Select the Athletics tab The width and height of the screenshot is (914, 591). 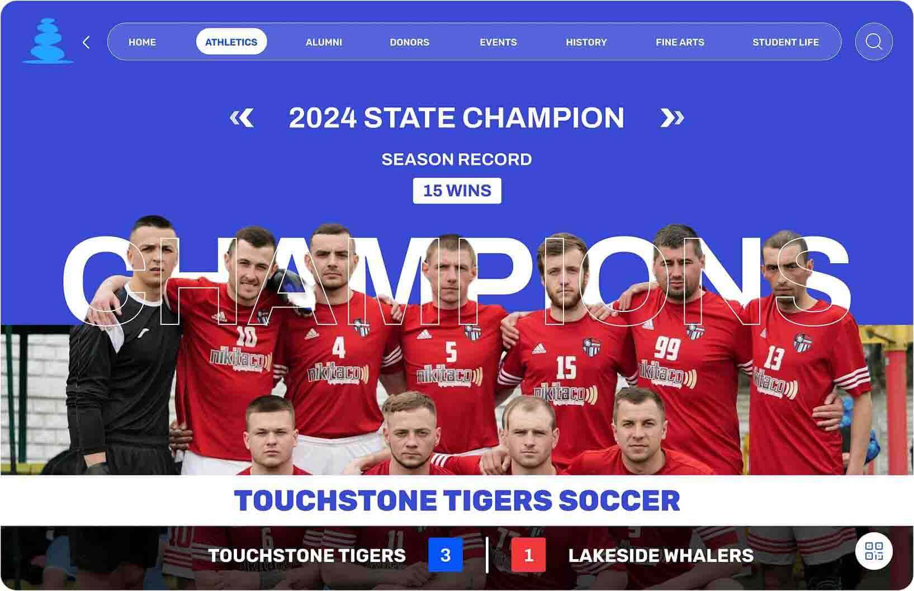231,42
